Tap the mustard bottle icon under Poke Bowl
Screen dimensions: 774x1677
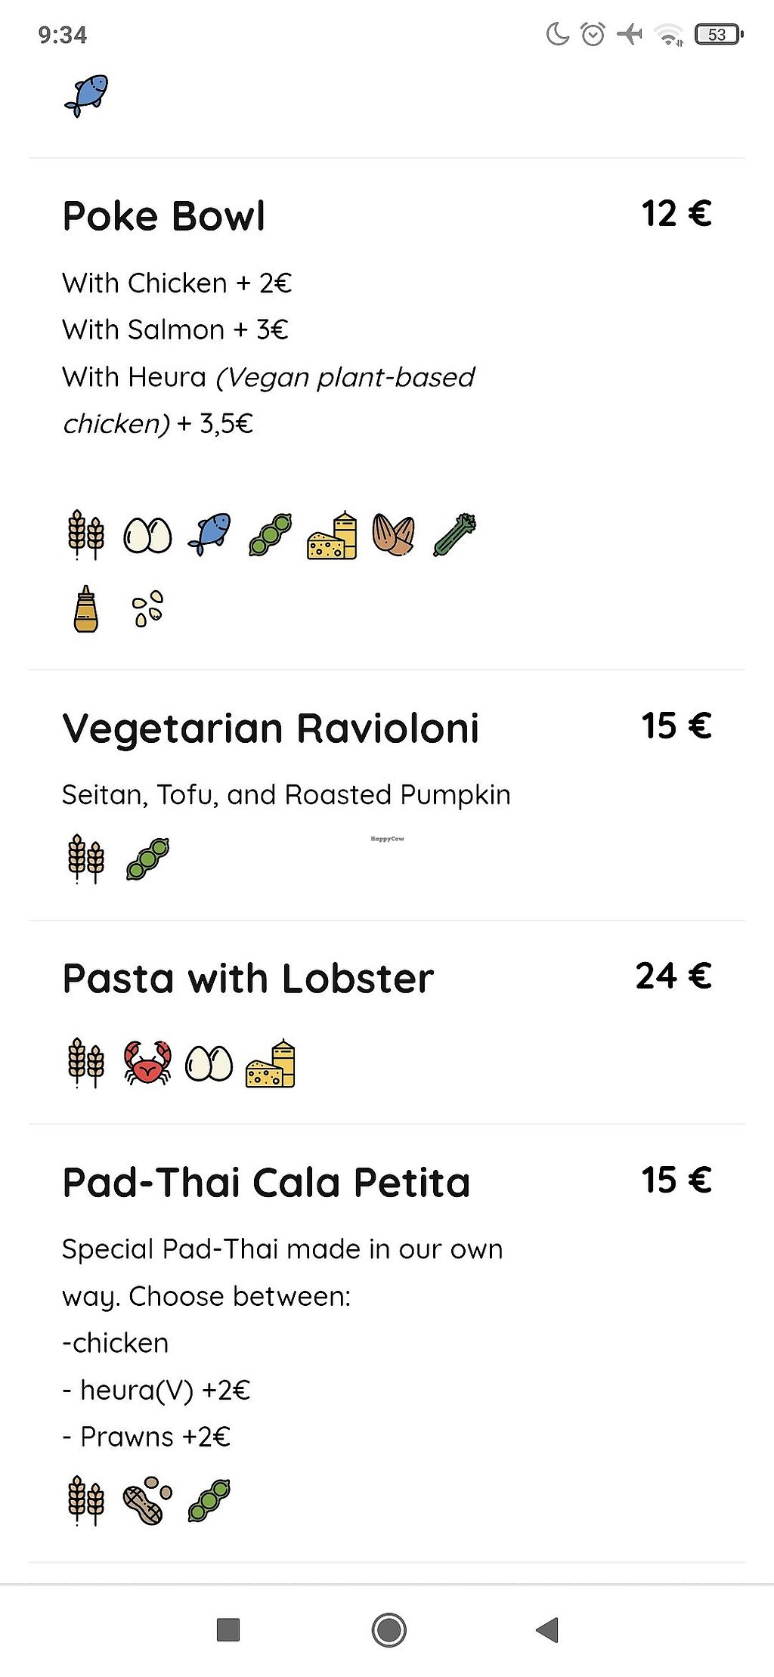pos(86,609)
